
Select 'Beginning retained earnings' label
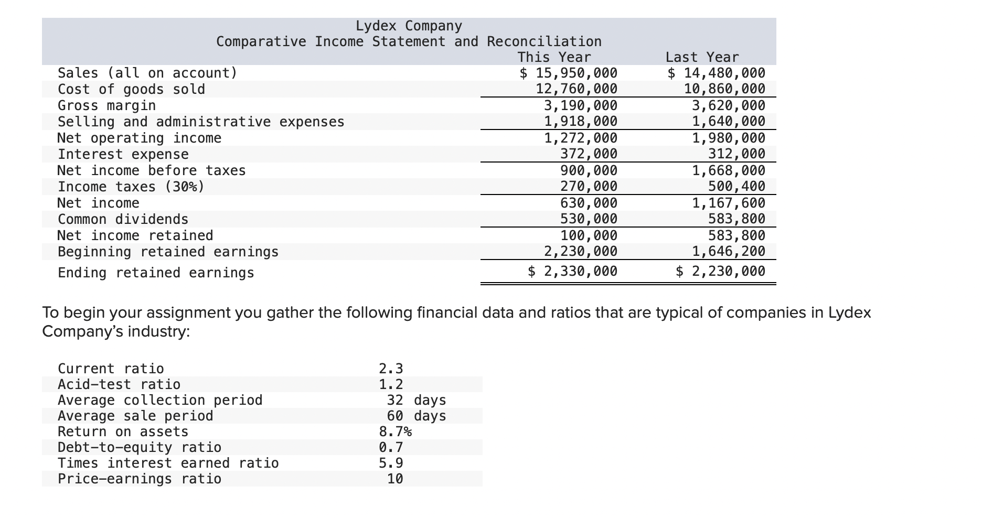coord(168,252)
